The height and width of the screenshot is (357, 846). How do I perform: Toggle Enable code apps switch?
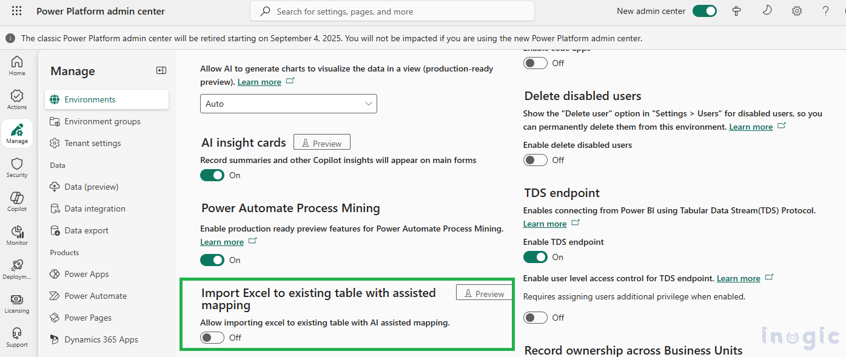click(535, 63)
